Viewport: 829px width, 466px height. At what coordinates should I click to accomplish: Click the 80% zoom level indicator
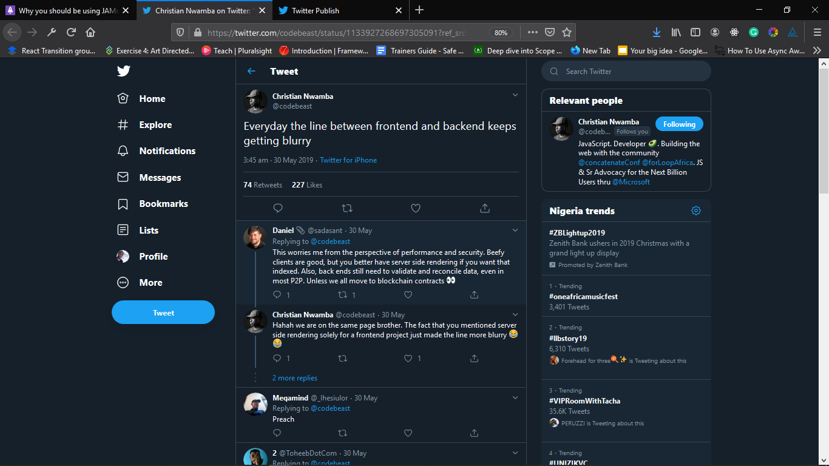coord(501,32)
